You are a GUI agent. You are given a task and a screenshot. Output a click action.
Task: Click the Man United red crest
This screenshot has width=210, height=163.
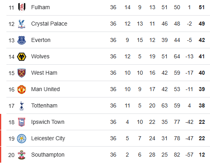tap(22, 89)
